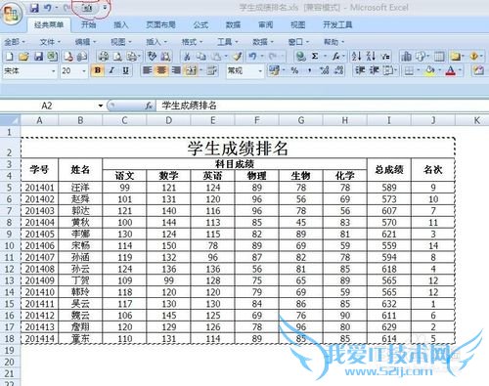Switch to the 开发工具 ribbon tab
The height and width of the screenshot is (386, 489).
[x=337, y=24]
